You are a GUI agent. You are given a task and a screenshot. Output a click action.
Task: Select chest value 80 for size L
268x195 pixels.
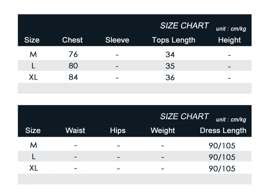coord(73,66)
